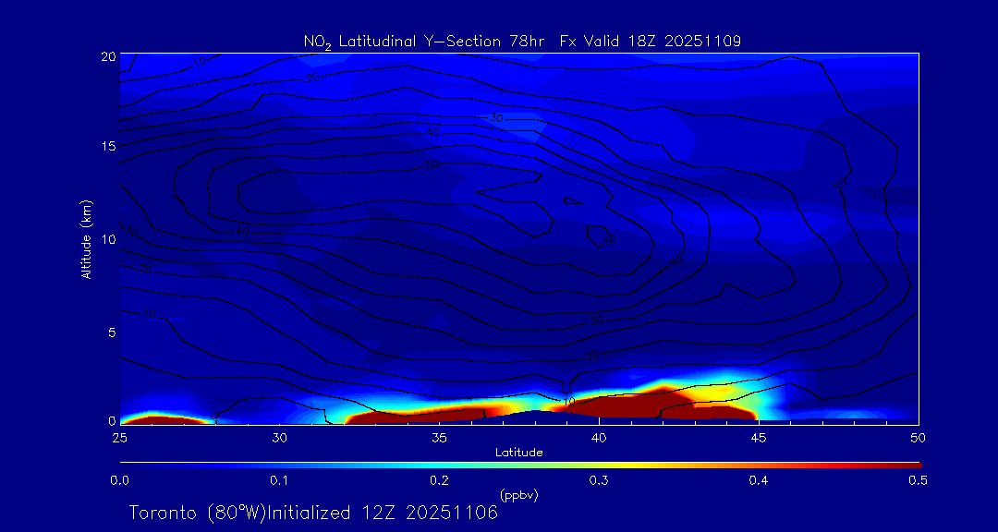Image resolution: width=998 pixels, height=532 pixels.
Task: Click the Altitude (km) y-axis label
Action: tap(86, 238)
